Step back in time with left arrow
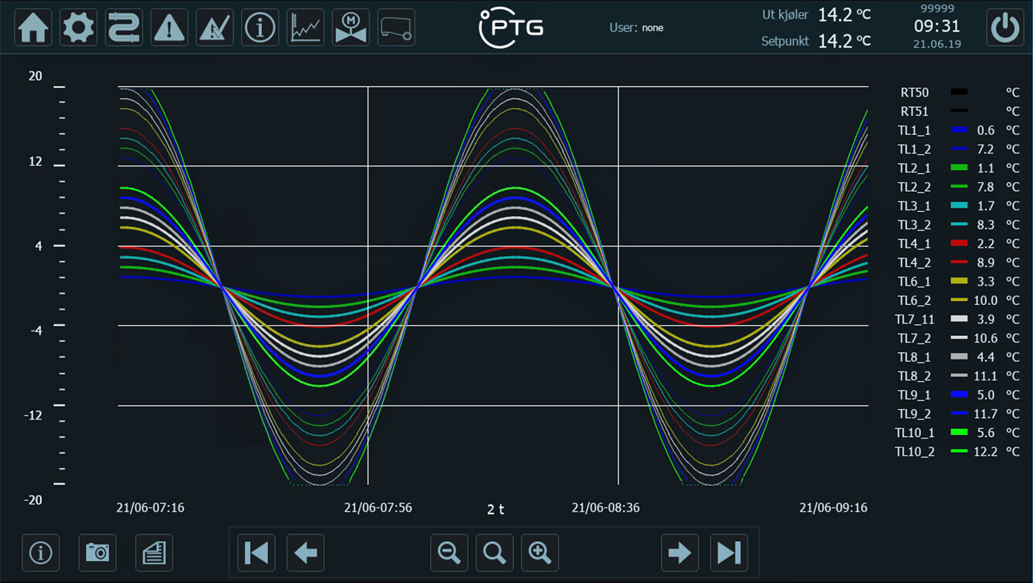Screen dimensions: 1033x583 click(x=306, y=553)
